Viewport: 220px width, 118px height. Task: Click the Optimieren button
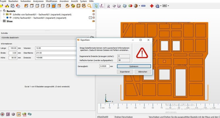(x=134, y=66)
